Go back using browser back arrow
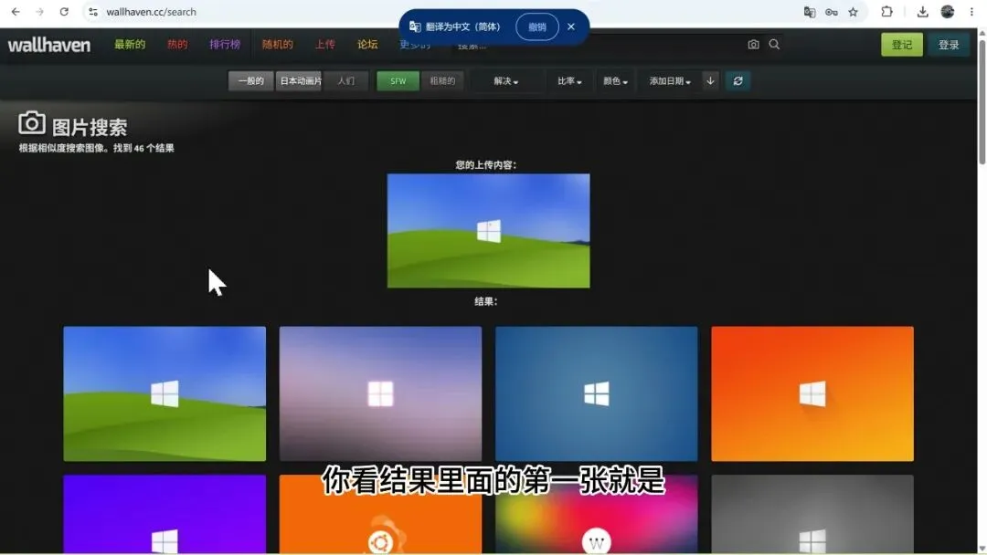 (x=16, y=12)
